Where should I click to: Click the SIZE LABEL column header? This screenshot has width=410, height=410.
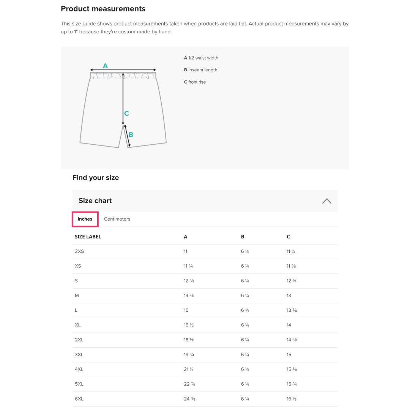pyautogui.click(x=88, y=237)
